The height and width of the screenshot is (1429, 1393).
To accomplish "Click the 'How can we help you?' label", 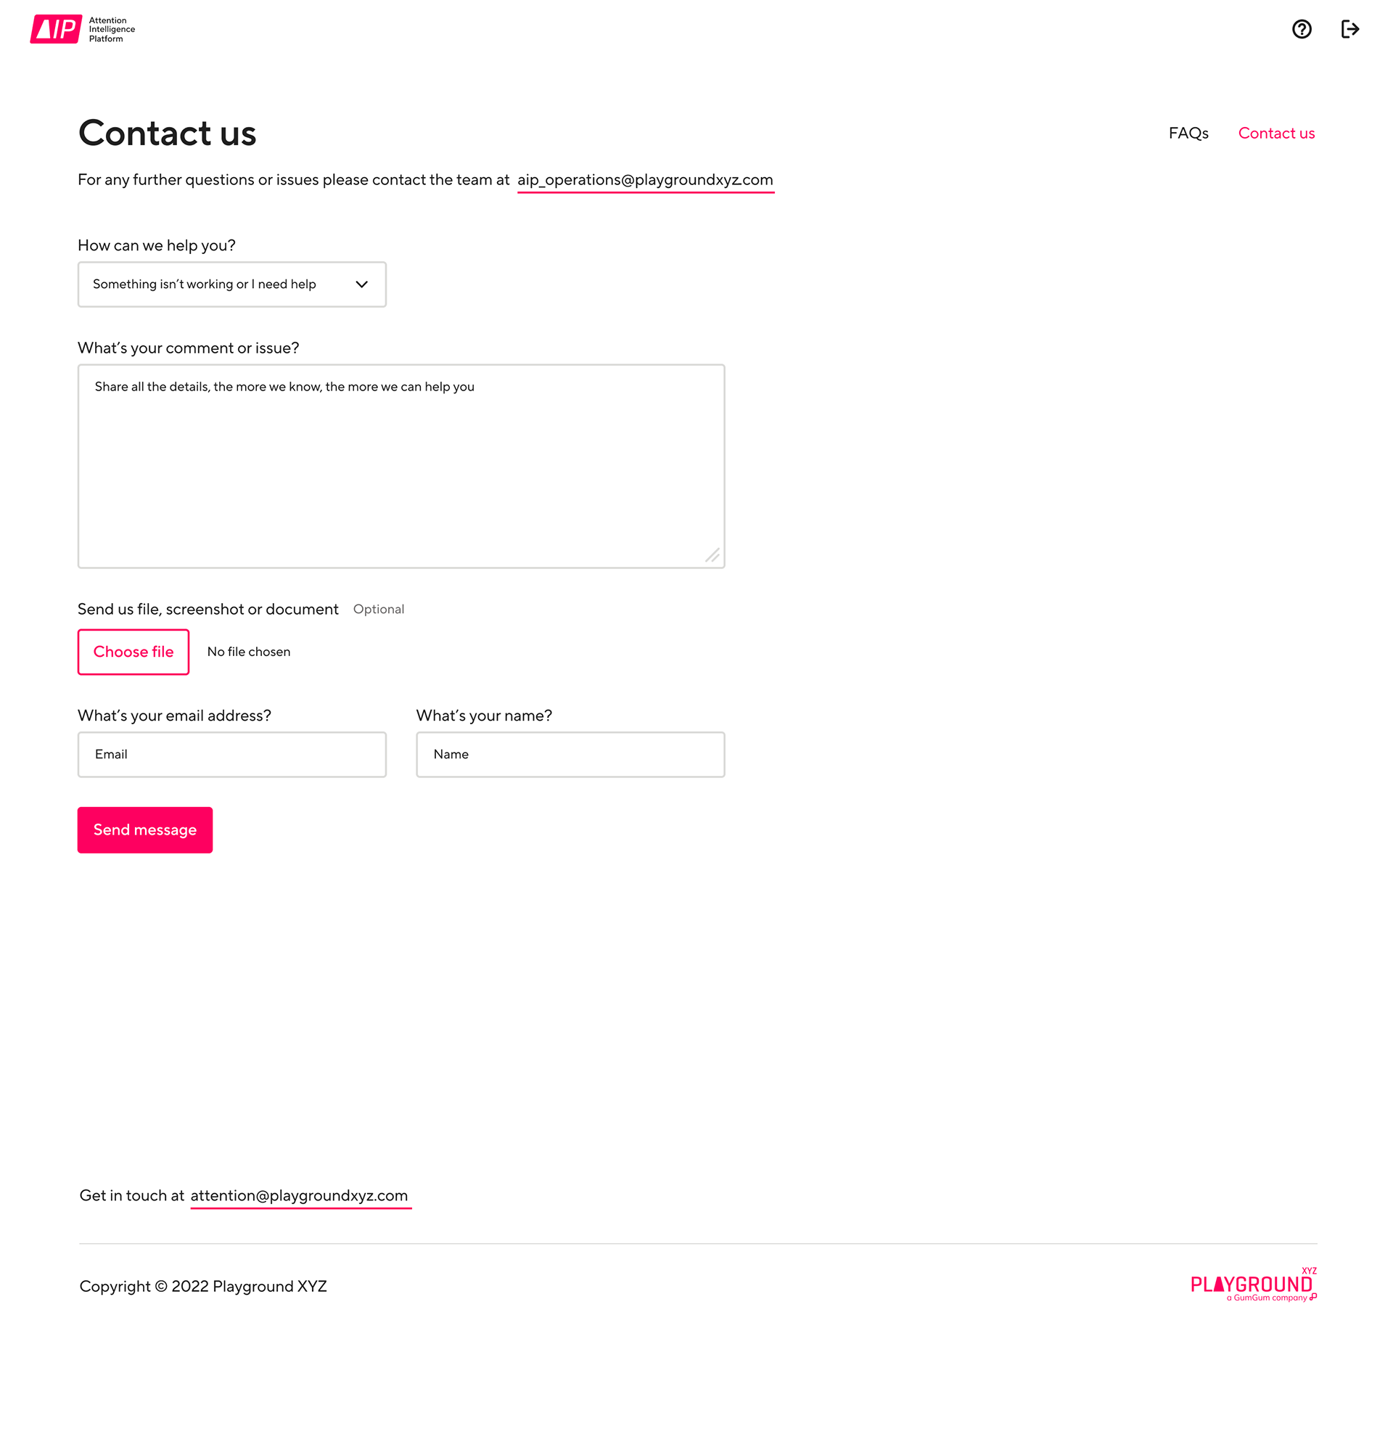I will (x=157, y=245).
